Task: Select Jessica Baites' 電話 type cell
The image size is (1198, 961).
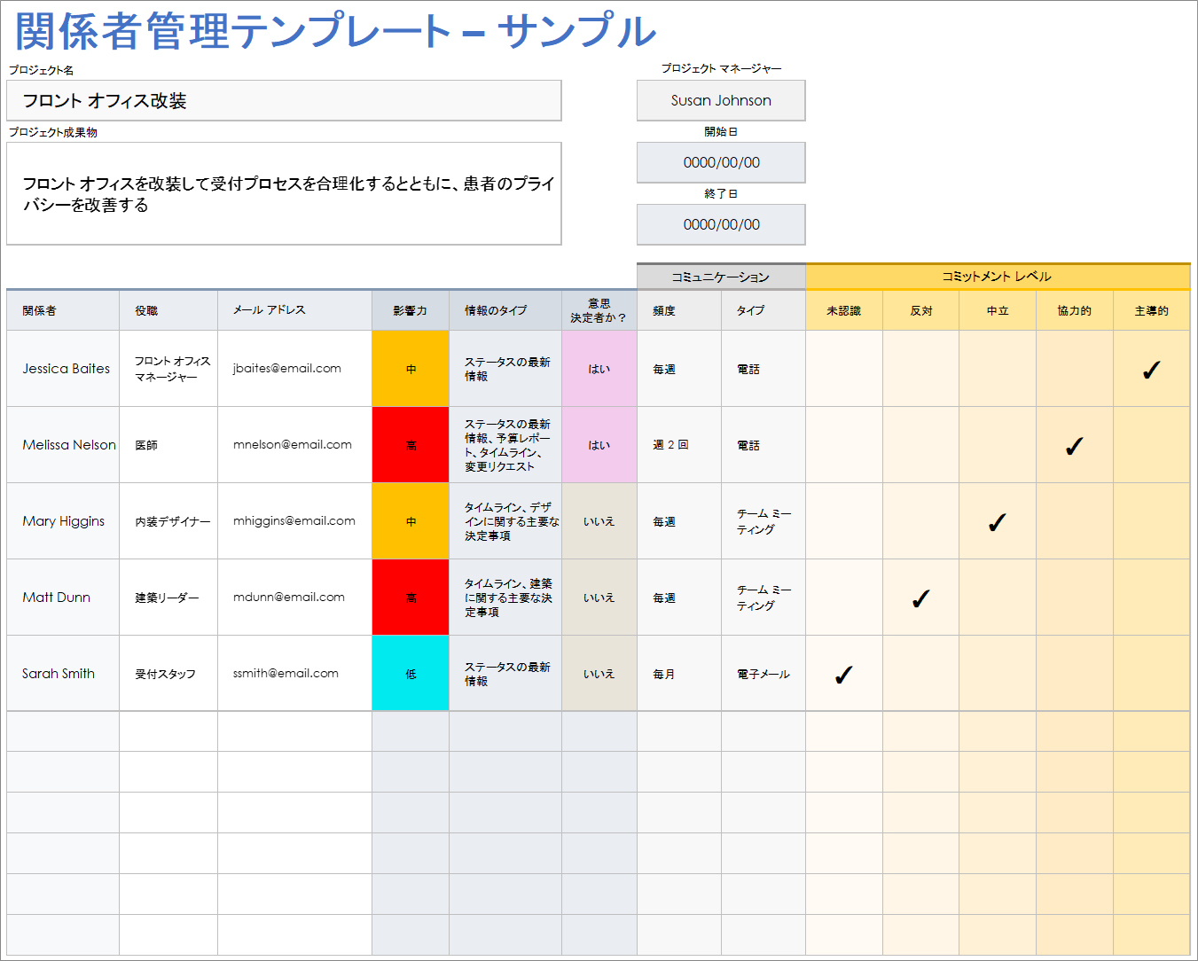Action: point(763,369)
